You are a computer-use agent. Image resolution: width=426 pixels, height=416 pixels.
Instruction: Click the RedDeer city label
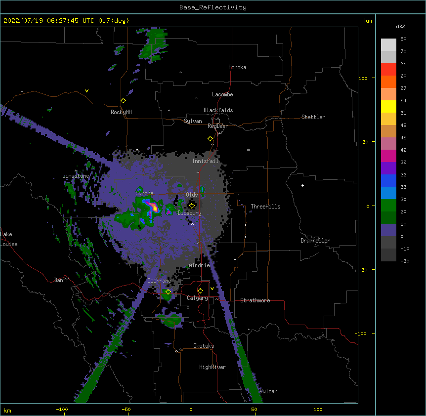[x=217, y=126]
